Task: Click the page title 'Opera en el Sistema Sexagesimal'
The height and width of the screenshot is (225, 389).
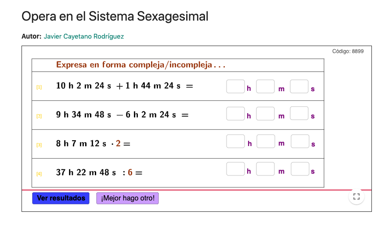Action: point(115,17)
